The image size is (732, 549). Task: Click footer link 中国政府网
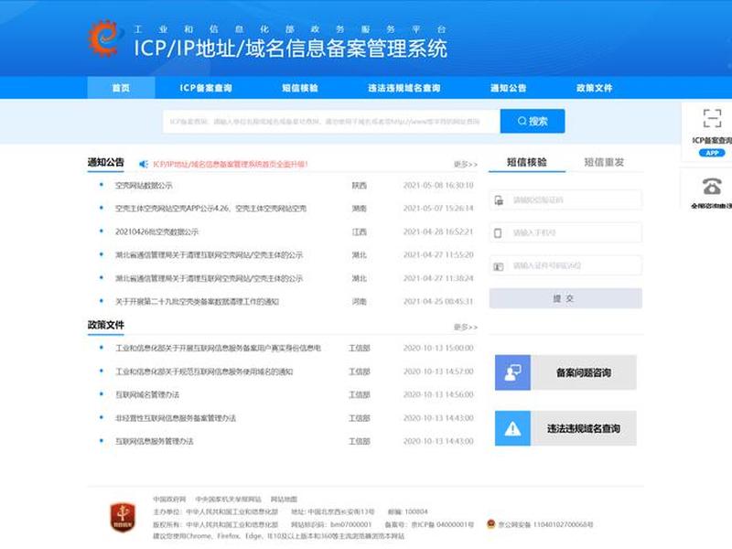(x=169, y=499)
